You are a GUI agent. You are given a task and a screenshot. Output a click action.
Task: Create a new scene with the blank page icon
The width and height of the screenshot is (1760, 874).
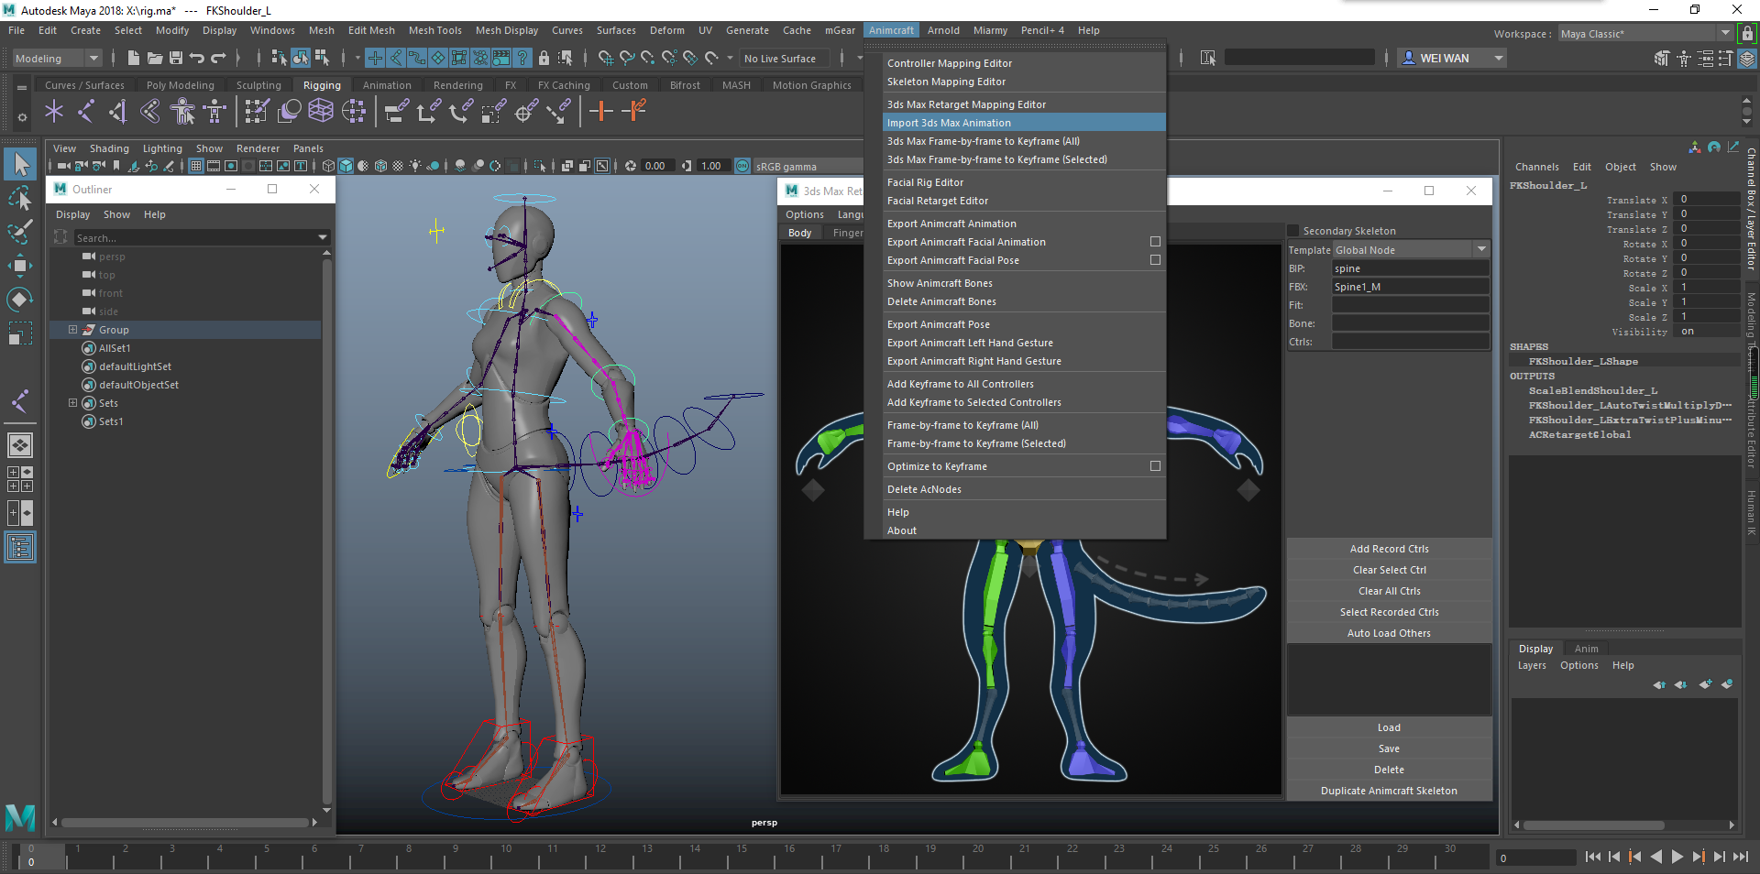tap(133, 58)
